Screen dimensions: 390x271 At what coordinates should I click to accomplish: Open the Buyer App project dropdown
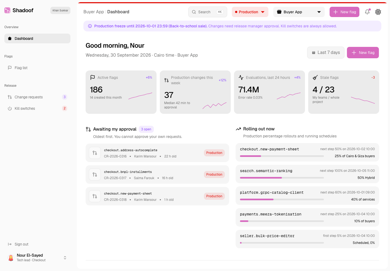[299, 12]
